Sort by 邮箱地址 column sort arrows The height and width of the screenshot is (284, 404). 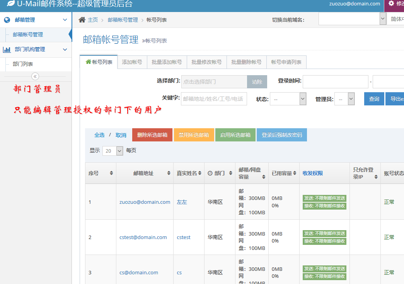click(169, 173)
